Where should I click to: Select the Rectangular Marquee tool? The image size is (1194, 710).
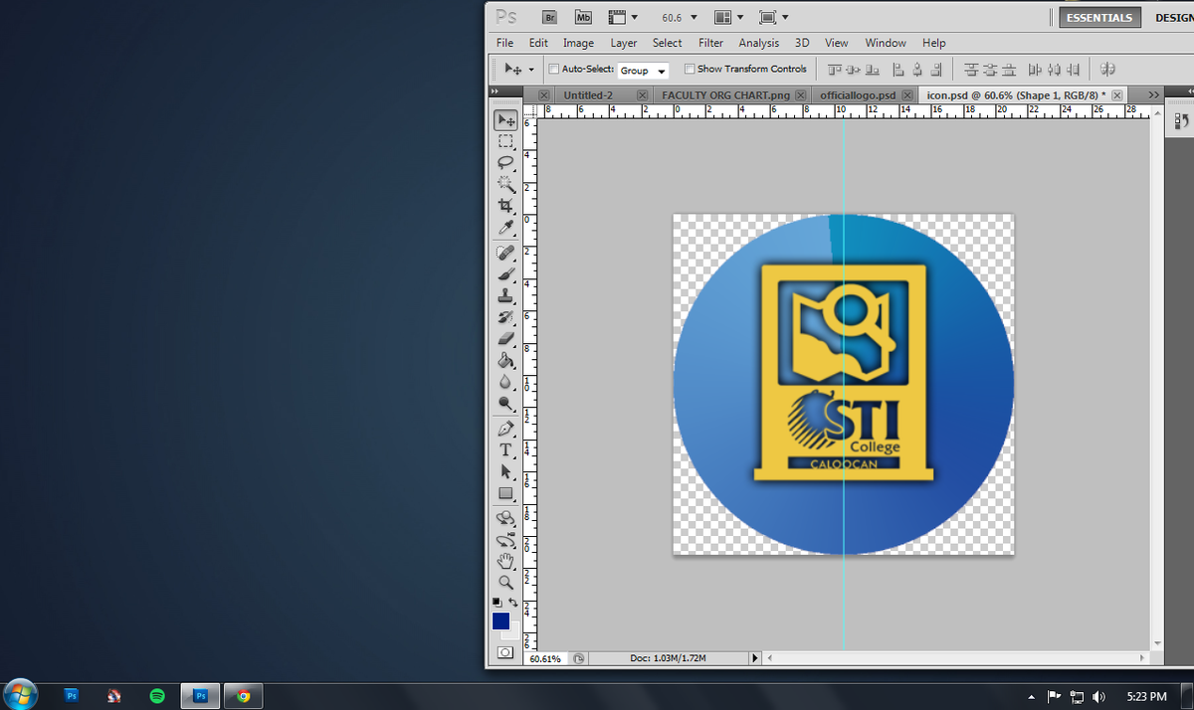(x=506, y=141)
